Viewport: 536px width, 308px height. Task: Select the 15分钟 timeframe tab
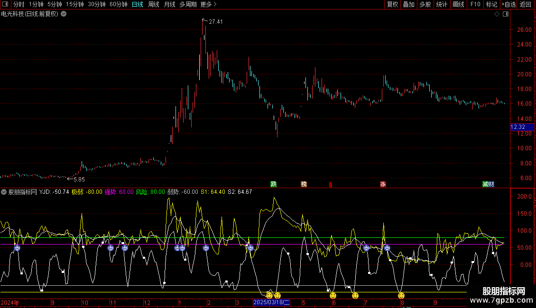[x=74, y=4]
